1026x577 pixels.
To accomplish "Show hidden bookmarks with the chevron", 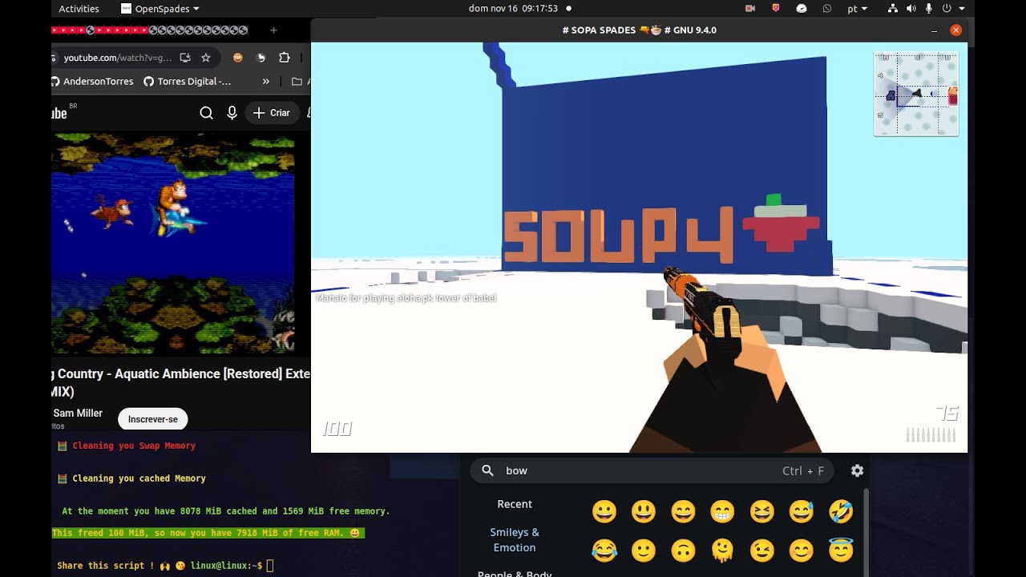I will (266, 81).
